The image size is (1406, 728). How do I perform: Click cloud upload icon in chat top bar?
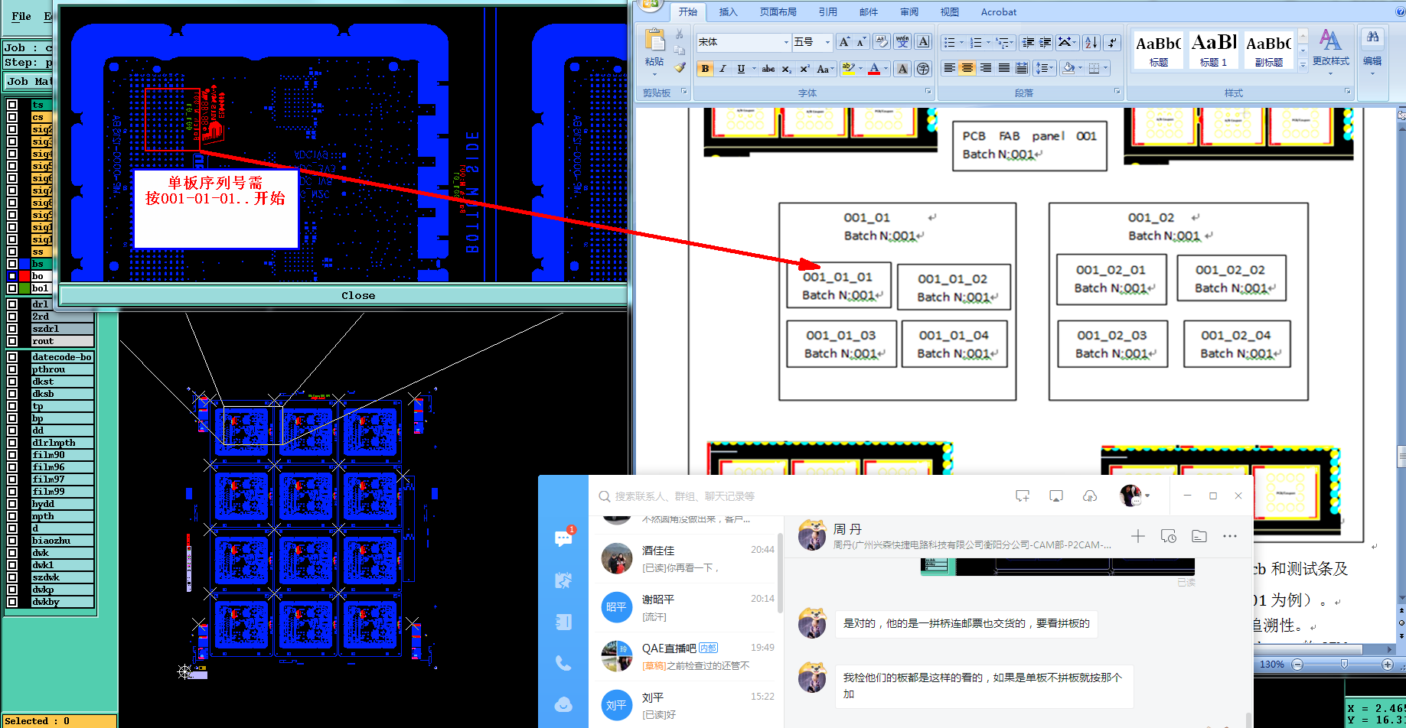tap(1090, 496)
